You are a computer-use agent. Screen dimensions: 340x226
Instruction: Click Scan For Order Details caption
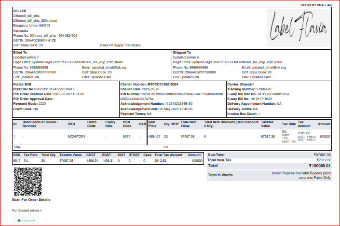click(31, 200)
